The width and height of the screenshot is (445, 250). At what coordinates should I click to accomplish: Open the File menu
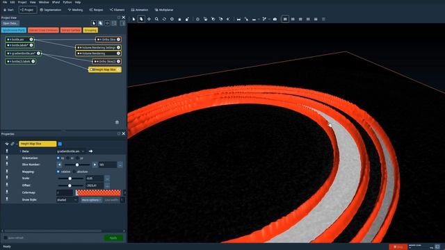click(x=5, y=2)
